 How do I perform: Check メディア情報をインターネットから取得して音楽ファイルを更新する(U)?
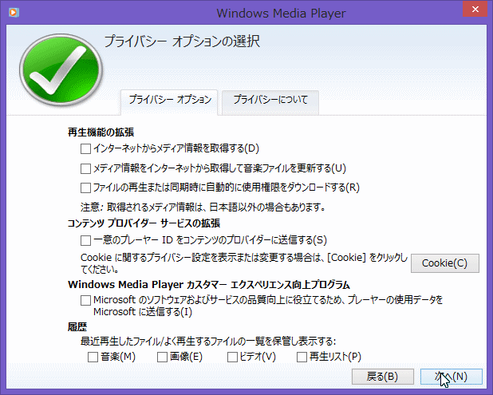point(86,168)
